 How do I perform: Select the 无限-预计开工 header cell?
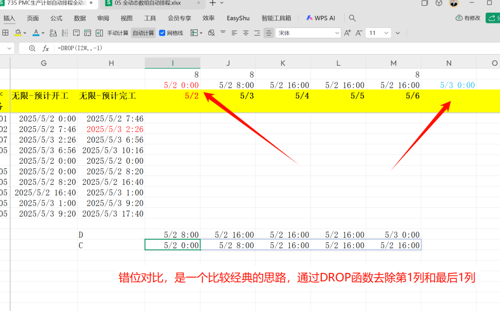[43, 101]
